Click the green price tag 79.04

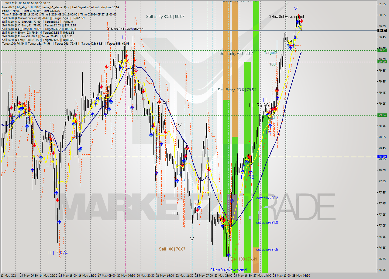[382, 115]
